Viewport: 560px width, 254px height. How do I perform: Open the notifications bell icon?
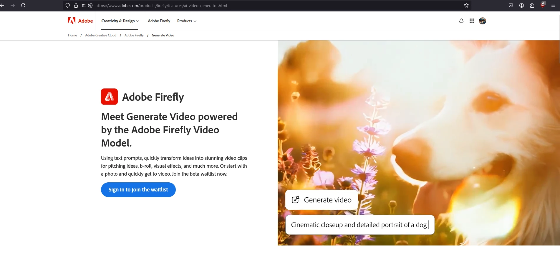tap(461, 21)
